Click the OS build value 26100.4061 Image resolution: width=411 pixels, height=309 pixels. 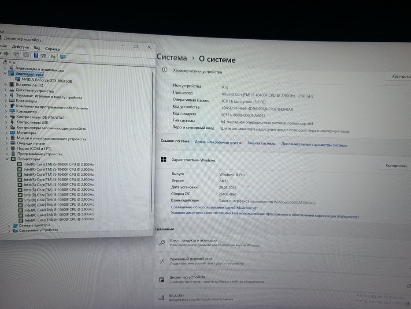click(227, 194)
